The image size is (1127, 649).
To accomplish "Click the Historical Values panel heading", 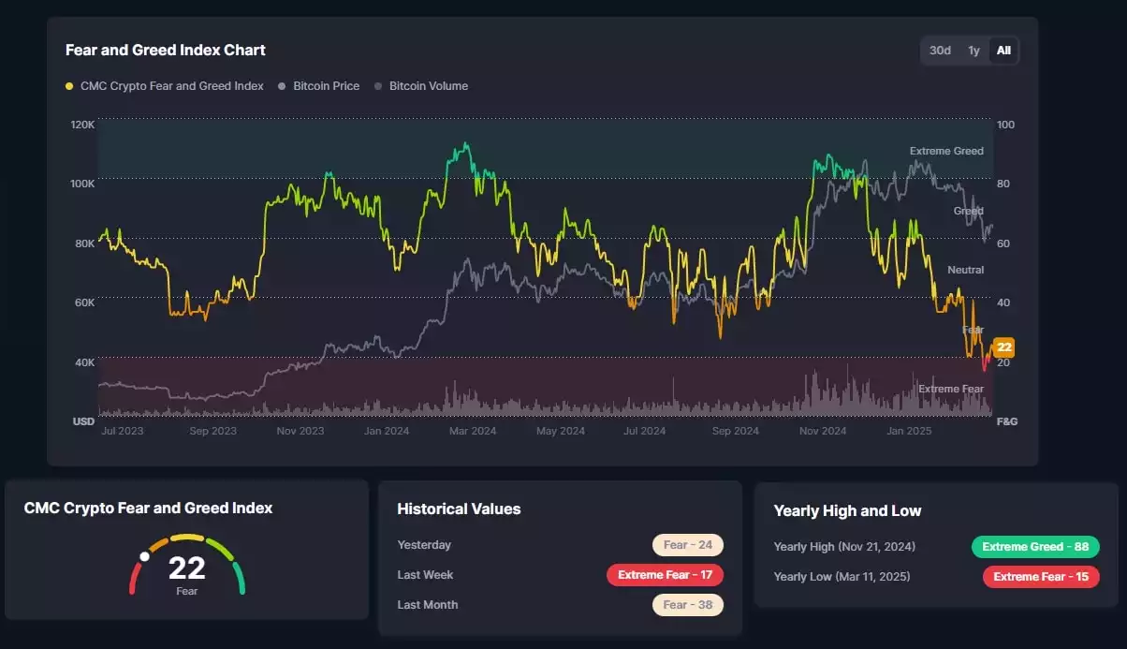I will 459,509.
